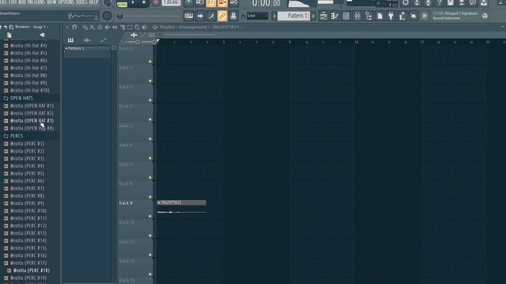Open the TAGZOTTA11 breadcrumb dropdown

[228, 27]
